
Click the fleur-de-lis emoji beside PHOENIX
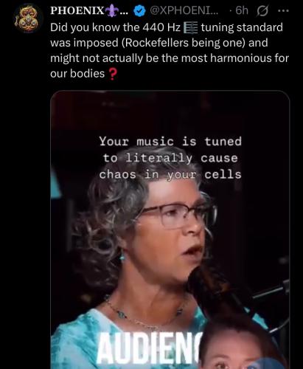[112, 11]
